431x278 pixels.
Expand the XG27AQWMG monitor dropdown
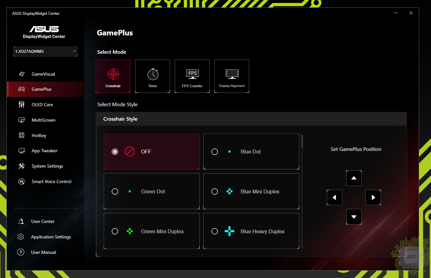click(45, 51)
